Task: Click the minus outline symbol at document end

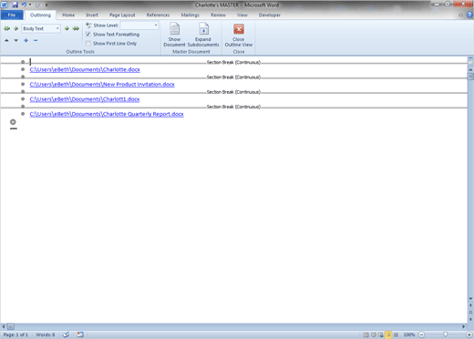Action: 13,122
